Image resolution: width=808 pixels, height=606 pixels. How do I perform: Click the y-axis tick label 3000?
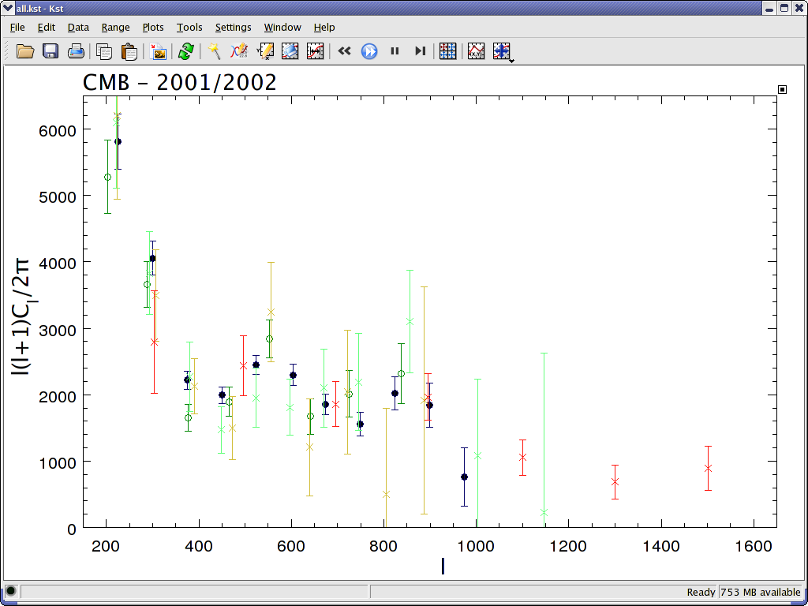pyautogui.click(x=58, y=330)
